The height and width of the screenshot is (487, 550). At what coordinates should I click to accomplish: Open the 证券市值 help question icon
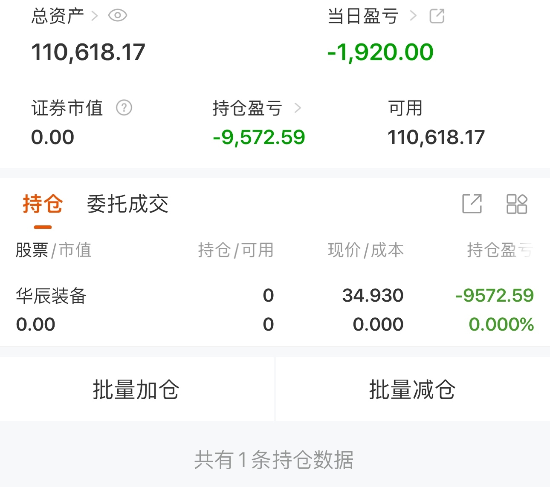[124, 108]
